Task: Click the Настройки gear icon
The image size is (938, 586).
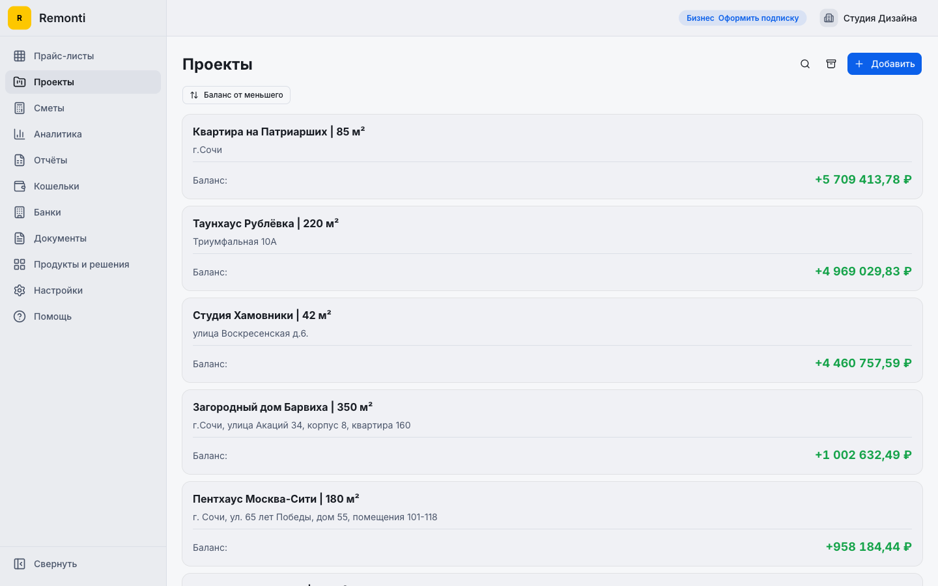Action: (20, 290)
